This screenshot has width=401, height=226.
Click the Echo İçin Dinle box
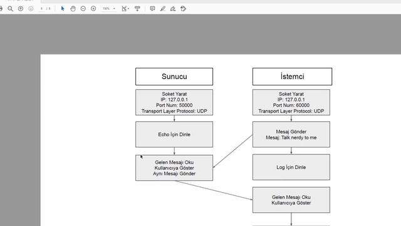pyautogui.click(x=174, y=134)
